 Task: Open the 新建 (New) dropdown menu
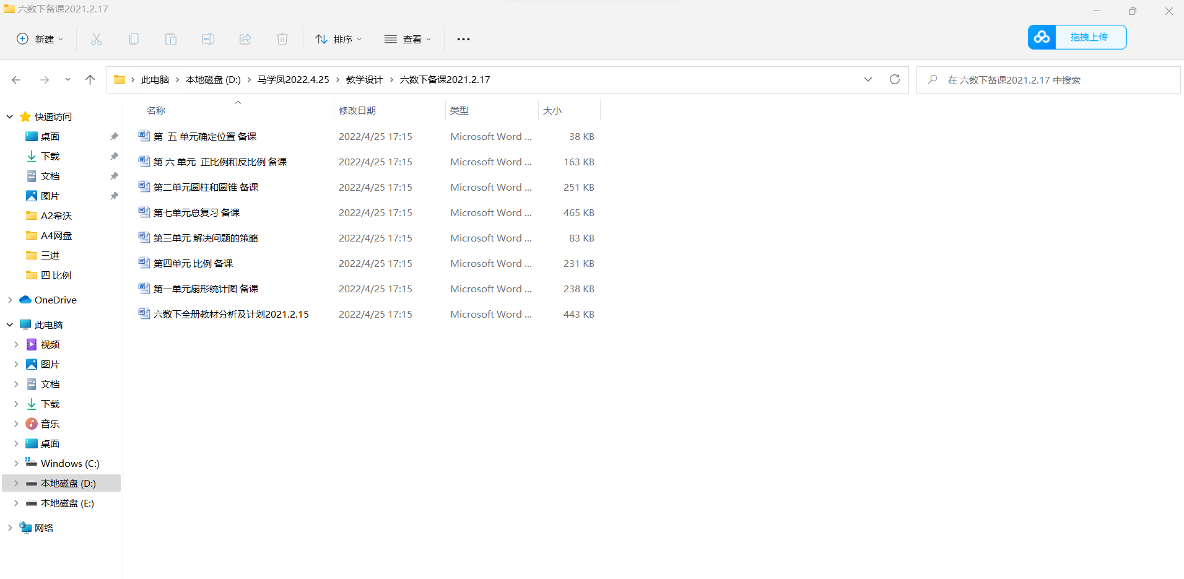(40, 39)
